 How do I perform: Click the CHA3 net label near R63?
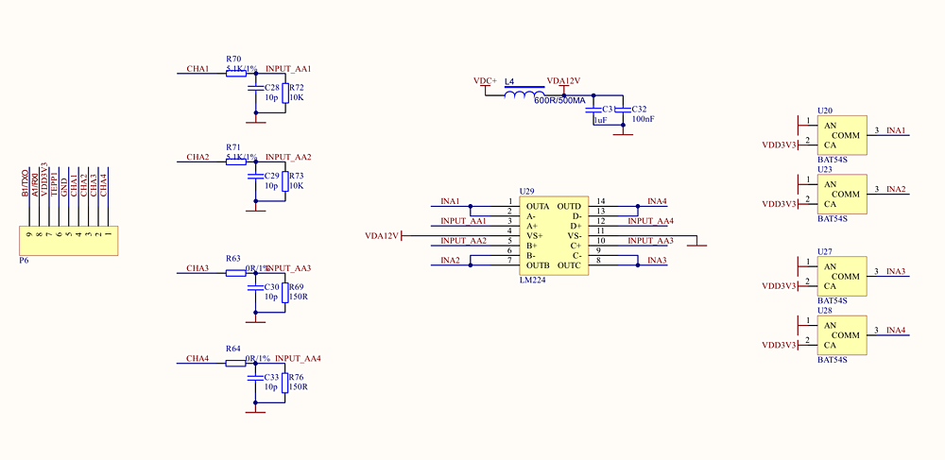(198, 268)
